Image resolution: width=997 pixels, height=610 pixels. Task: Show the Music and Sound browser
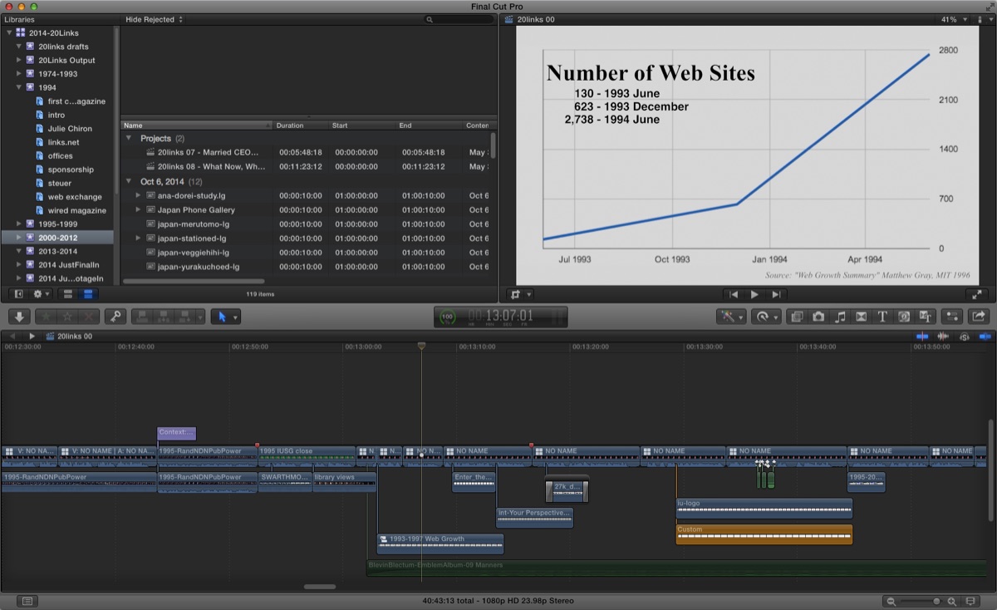840,317
